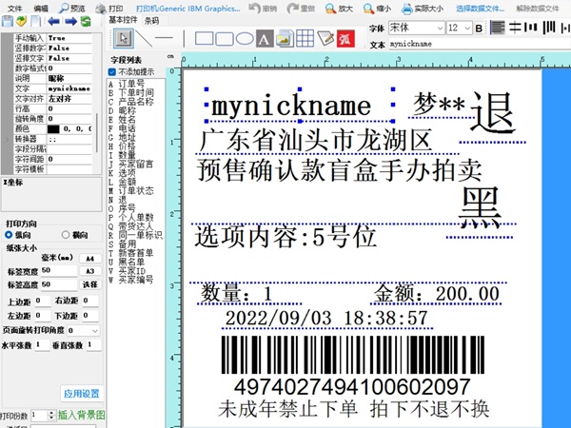Click the justify text alignment icon
Viewport: 571px width, 428px height.
click(x=498, y=28)
